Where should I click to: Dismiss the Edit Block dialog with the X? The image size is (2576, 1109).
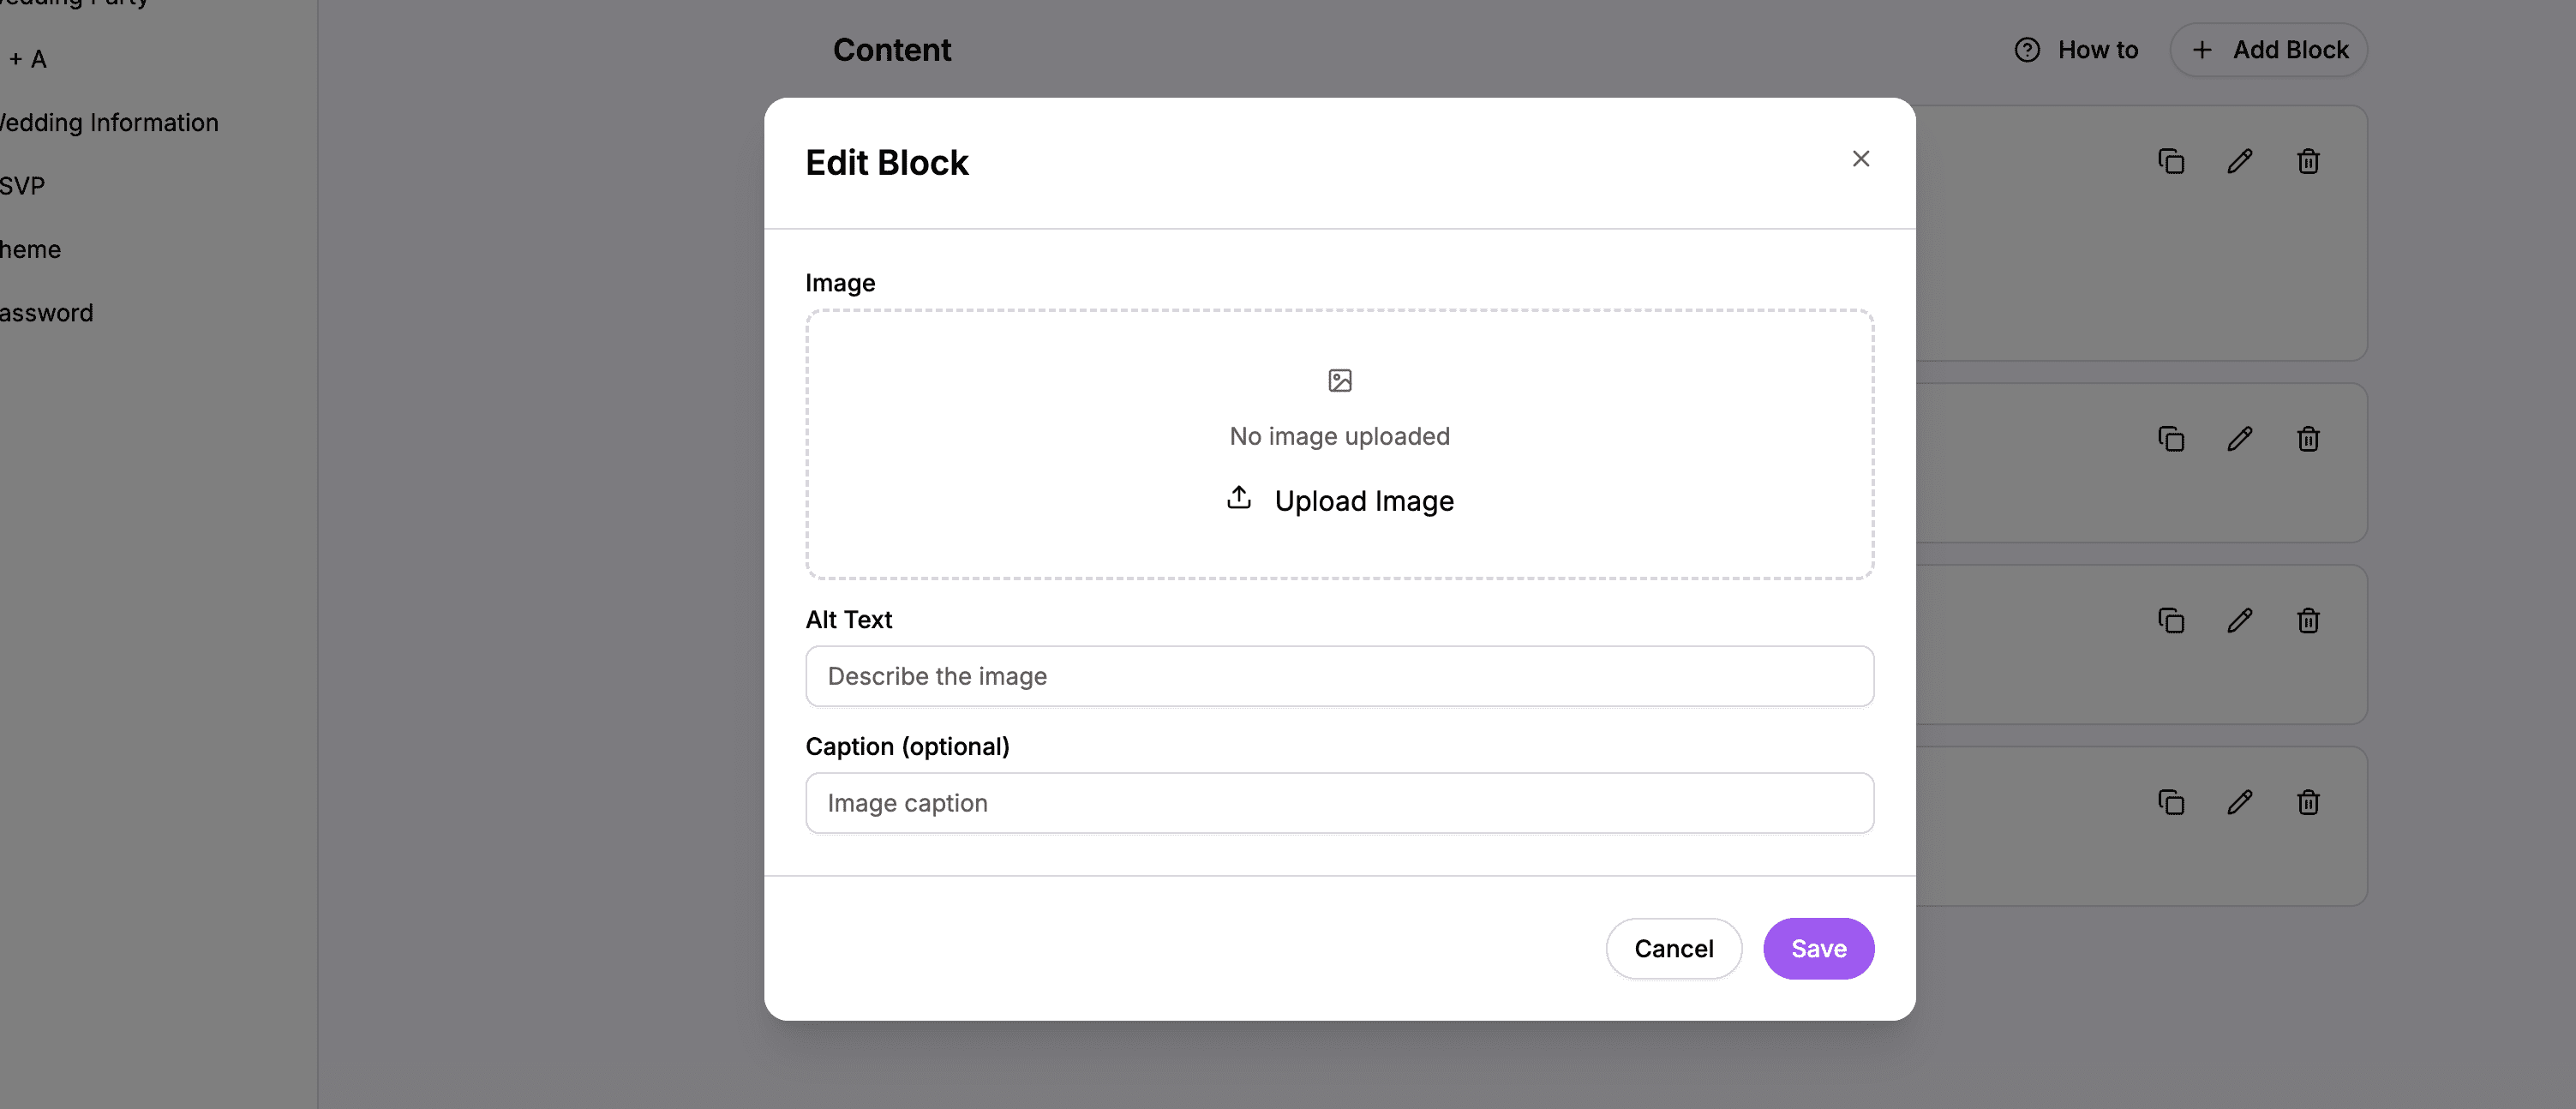1861,158
